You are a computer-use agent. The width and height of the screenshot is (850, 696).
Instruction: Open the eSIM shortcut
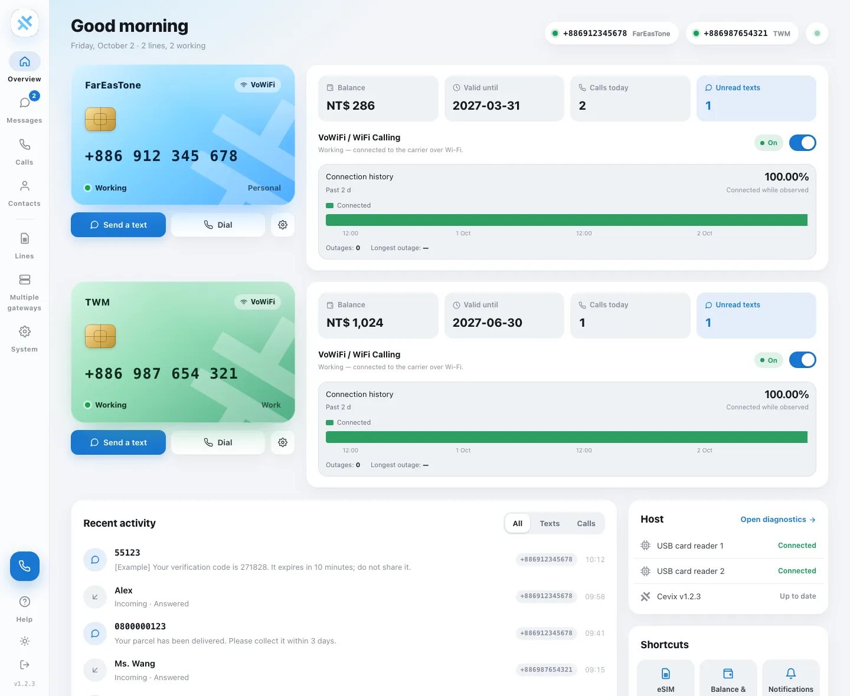(666, 678)
